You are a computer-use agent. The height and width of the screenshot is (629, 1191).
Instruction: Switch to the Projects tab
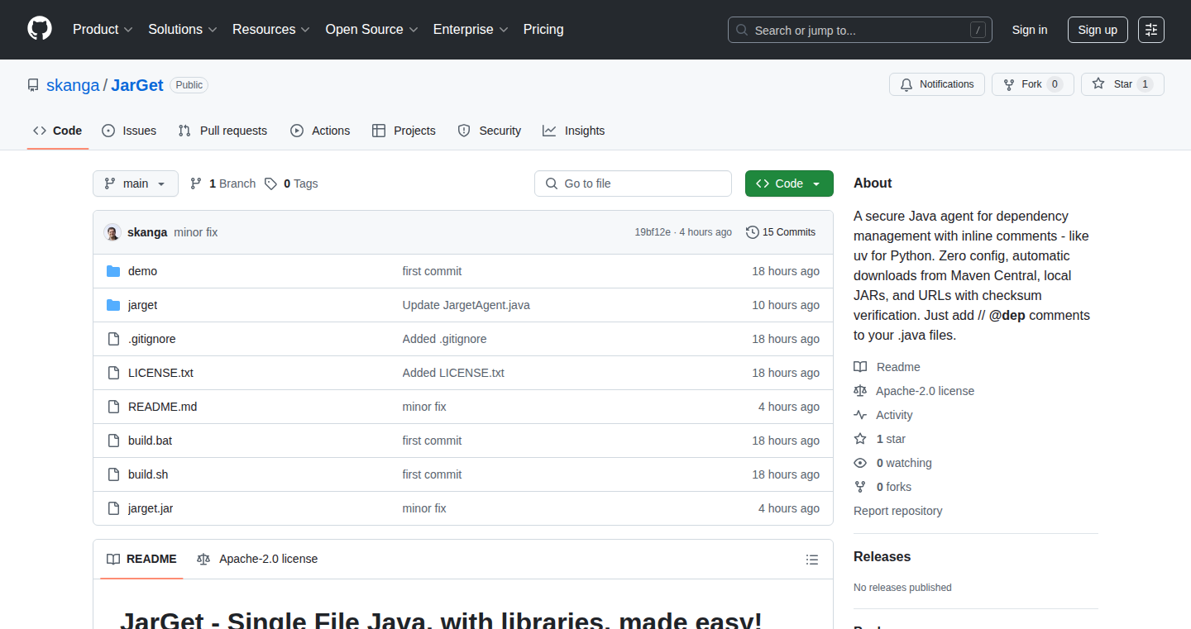(404, 131)
